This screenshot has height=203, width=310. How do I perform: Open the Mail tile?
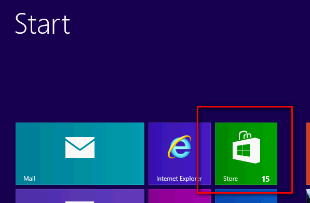(80, 154)
